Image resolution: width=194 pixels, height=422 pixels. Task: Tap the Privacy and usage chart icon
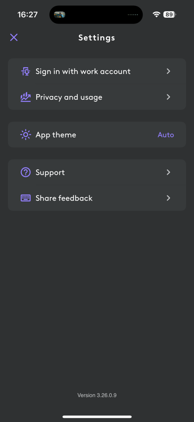click(25, 97)
